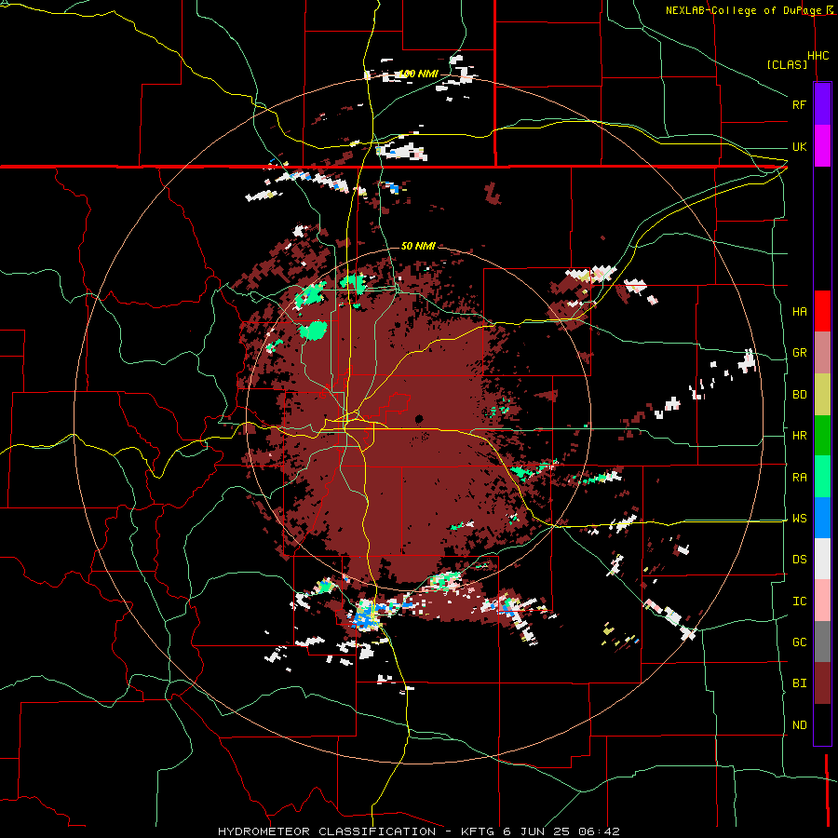Screen dimensions: 838x838
Task: Click the purple RF legend color swatch
Action: [x=822, y=104]
